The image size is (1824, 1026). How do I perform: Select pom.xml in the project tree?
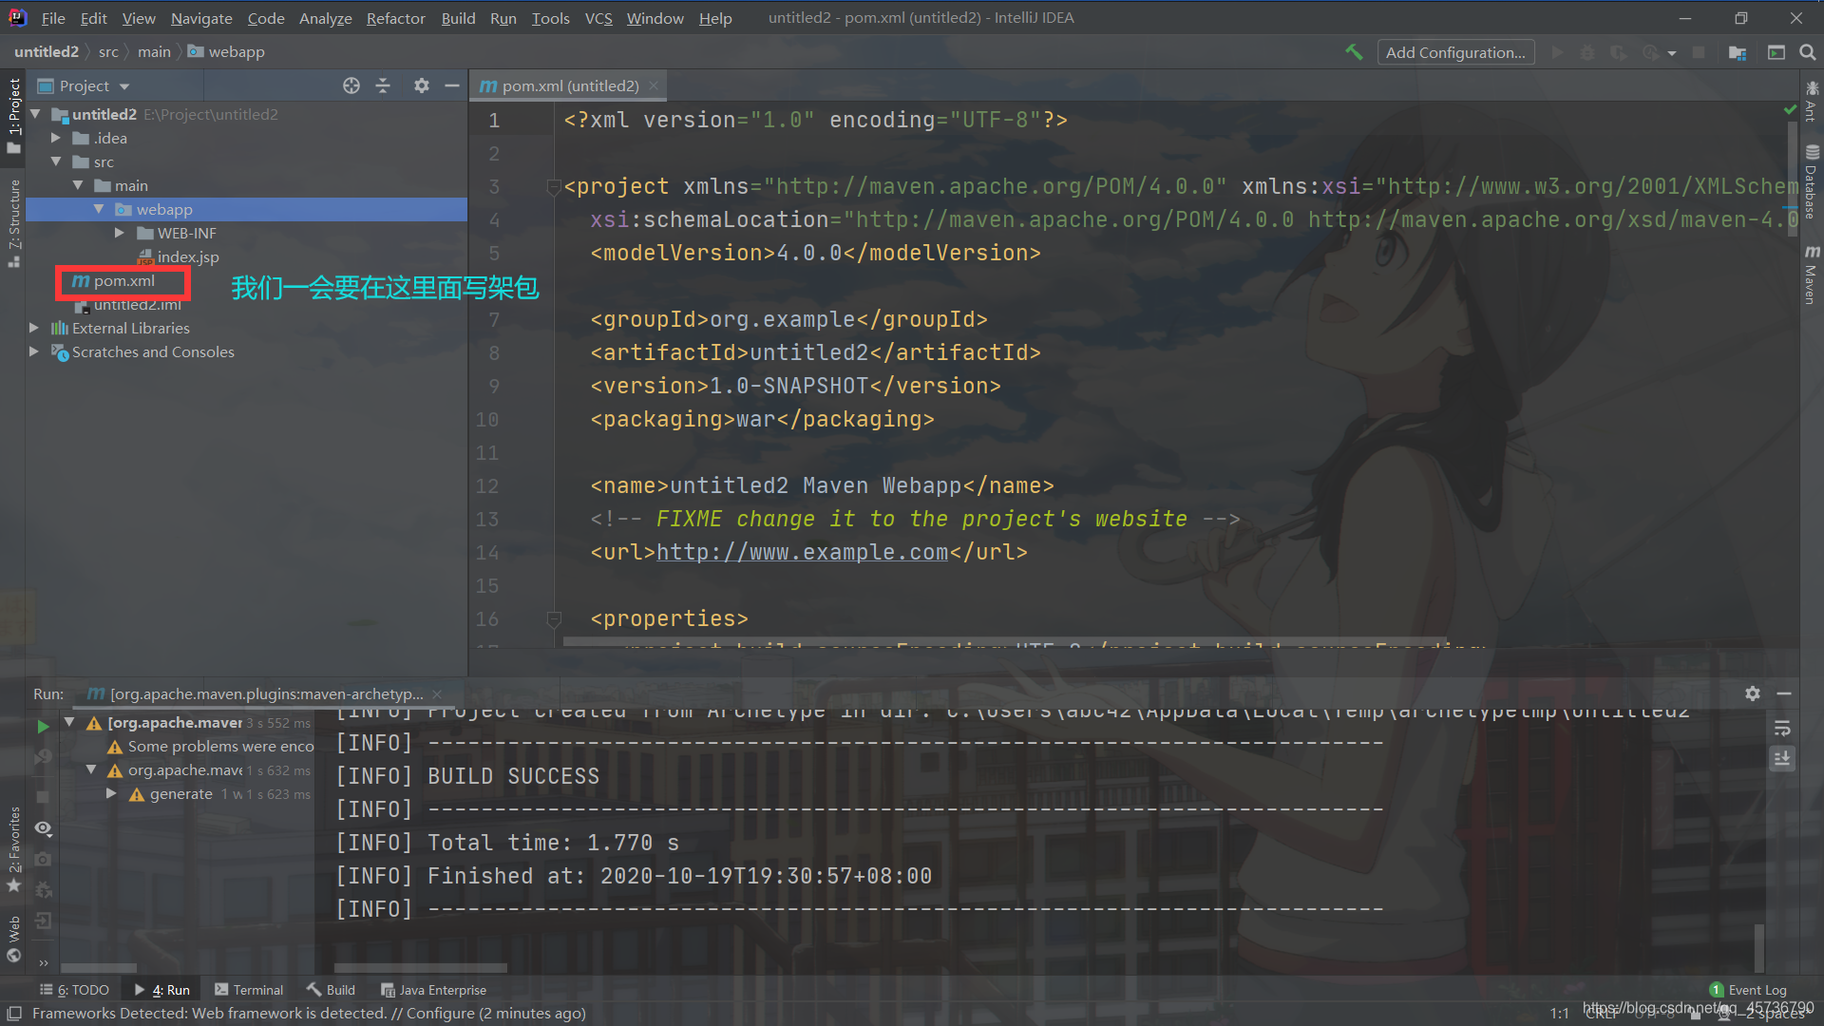point(123,281)
